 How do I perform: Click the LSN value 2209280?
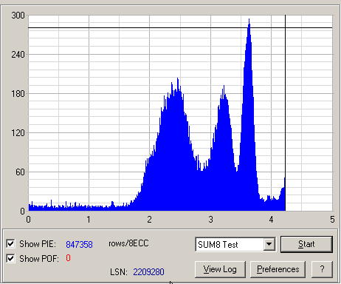click(x=148, y=272)
